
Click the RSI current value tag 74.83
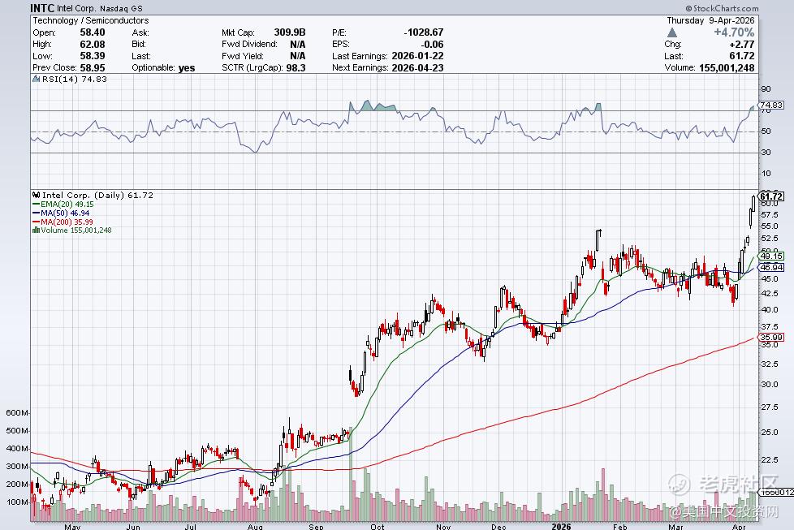coord(771,106)
